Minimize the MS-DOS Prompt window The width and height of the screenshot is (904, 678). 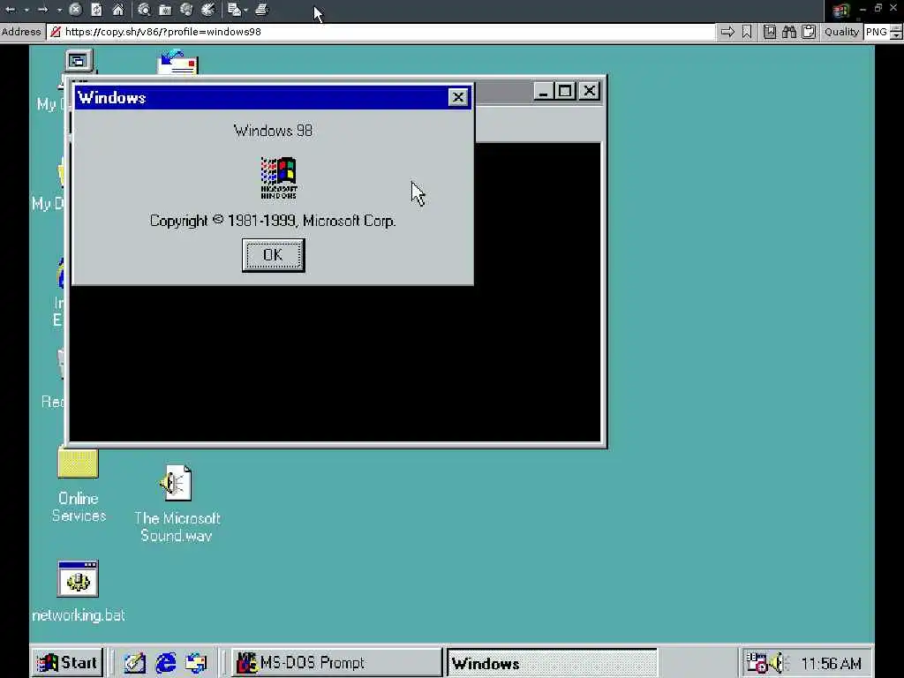click(543, 91)
